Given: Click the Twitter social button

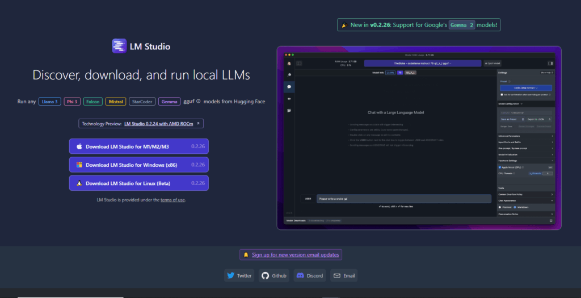Looking at the screenshot, I should click(239, 275).
